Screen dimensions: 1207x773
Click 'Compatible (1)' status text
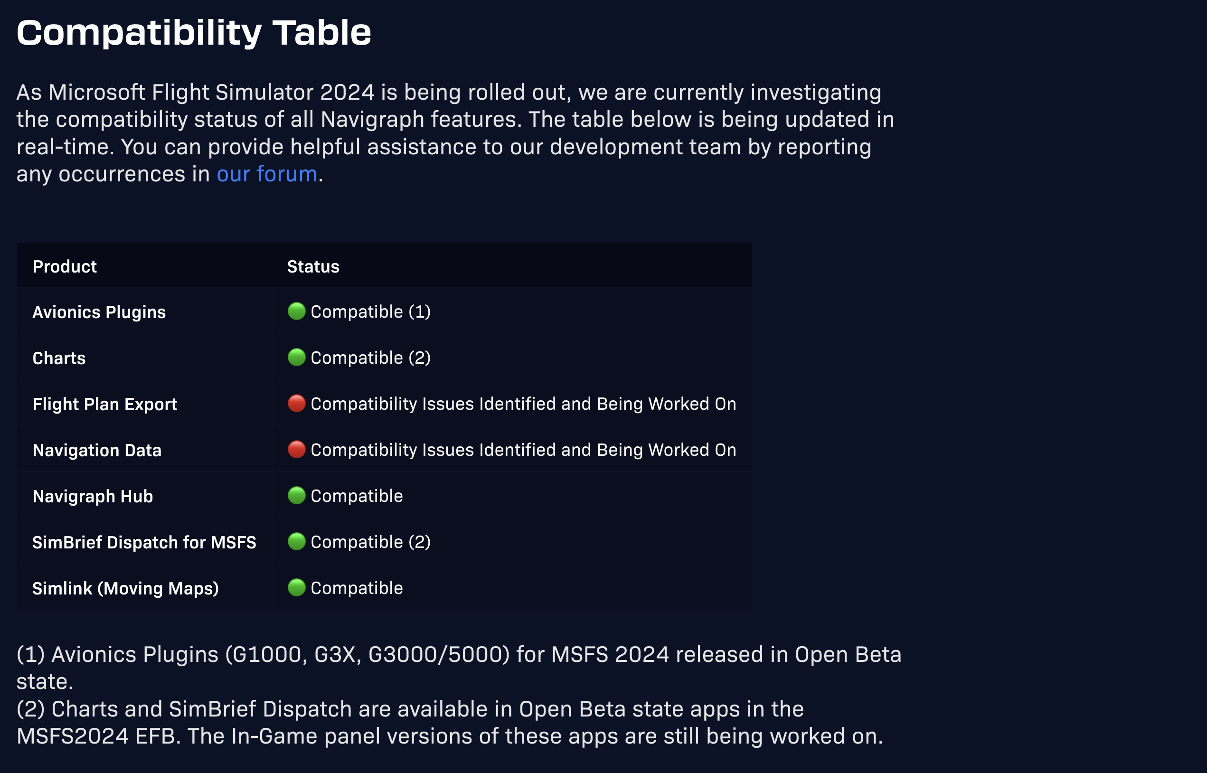(x=370, y=311)
